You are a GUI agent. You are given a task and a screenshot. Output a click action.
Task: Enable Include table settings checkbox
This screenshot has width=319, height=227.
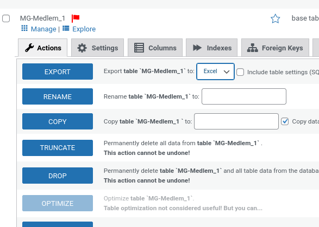click(x=240, y=72)
